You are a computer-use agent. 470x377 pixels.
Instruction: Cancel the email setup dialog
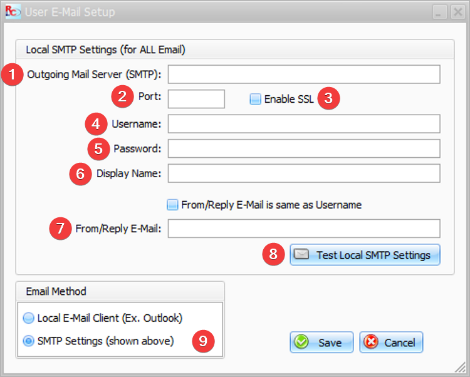point(391,343)
